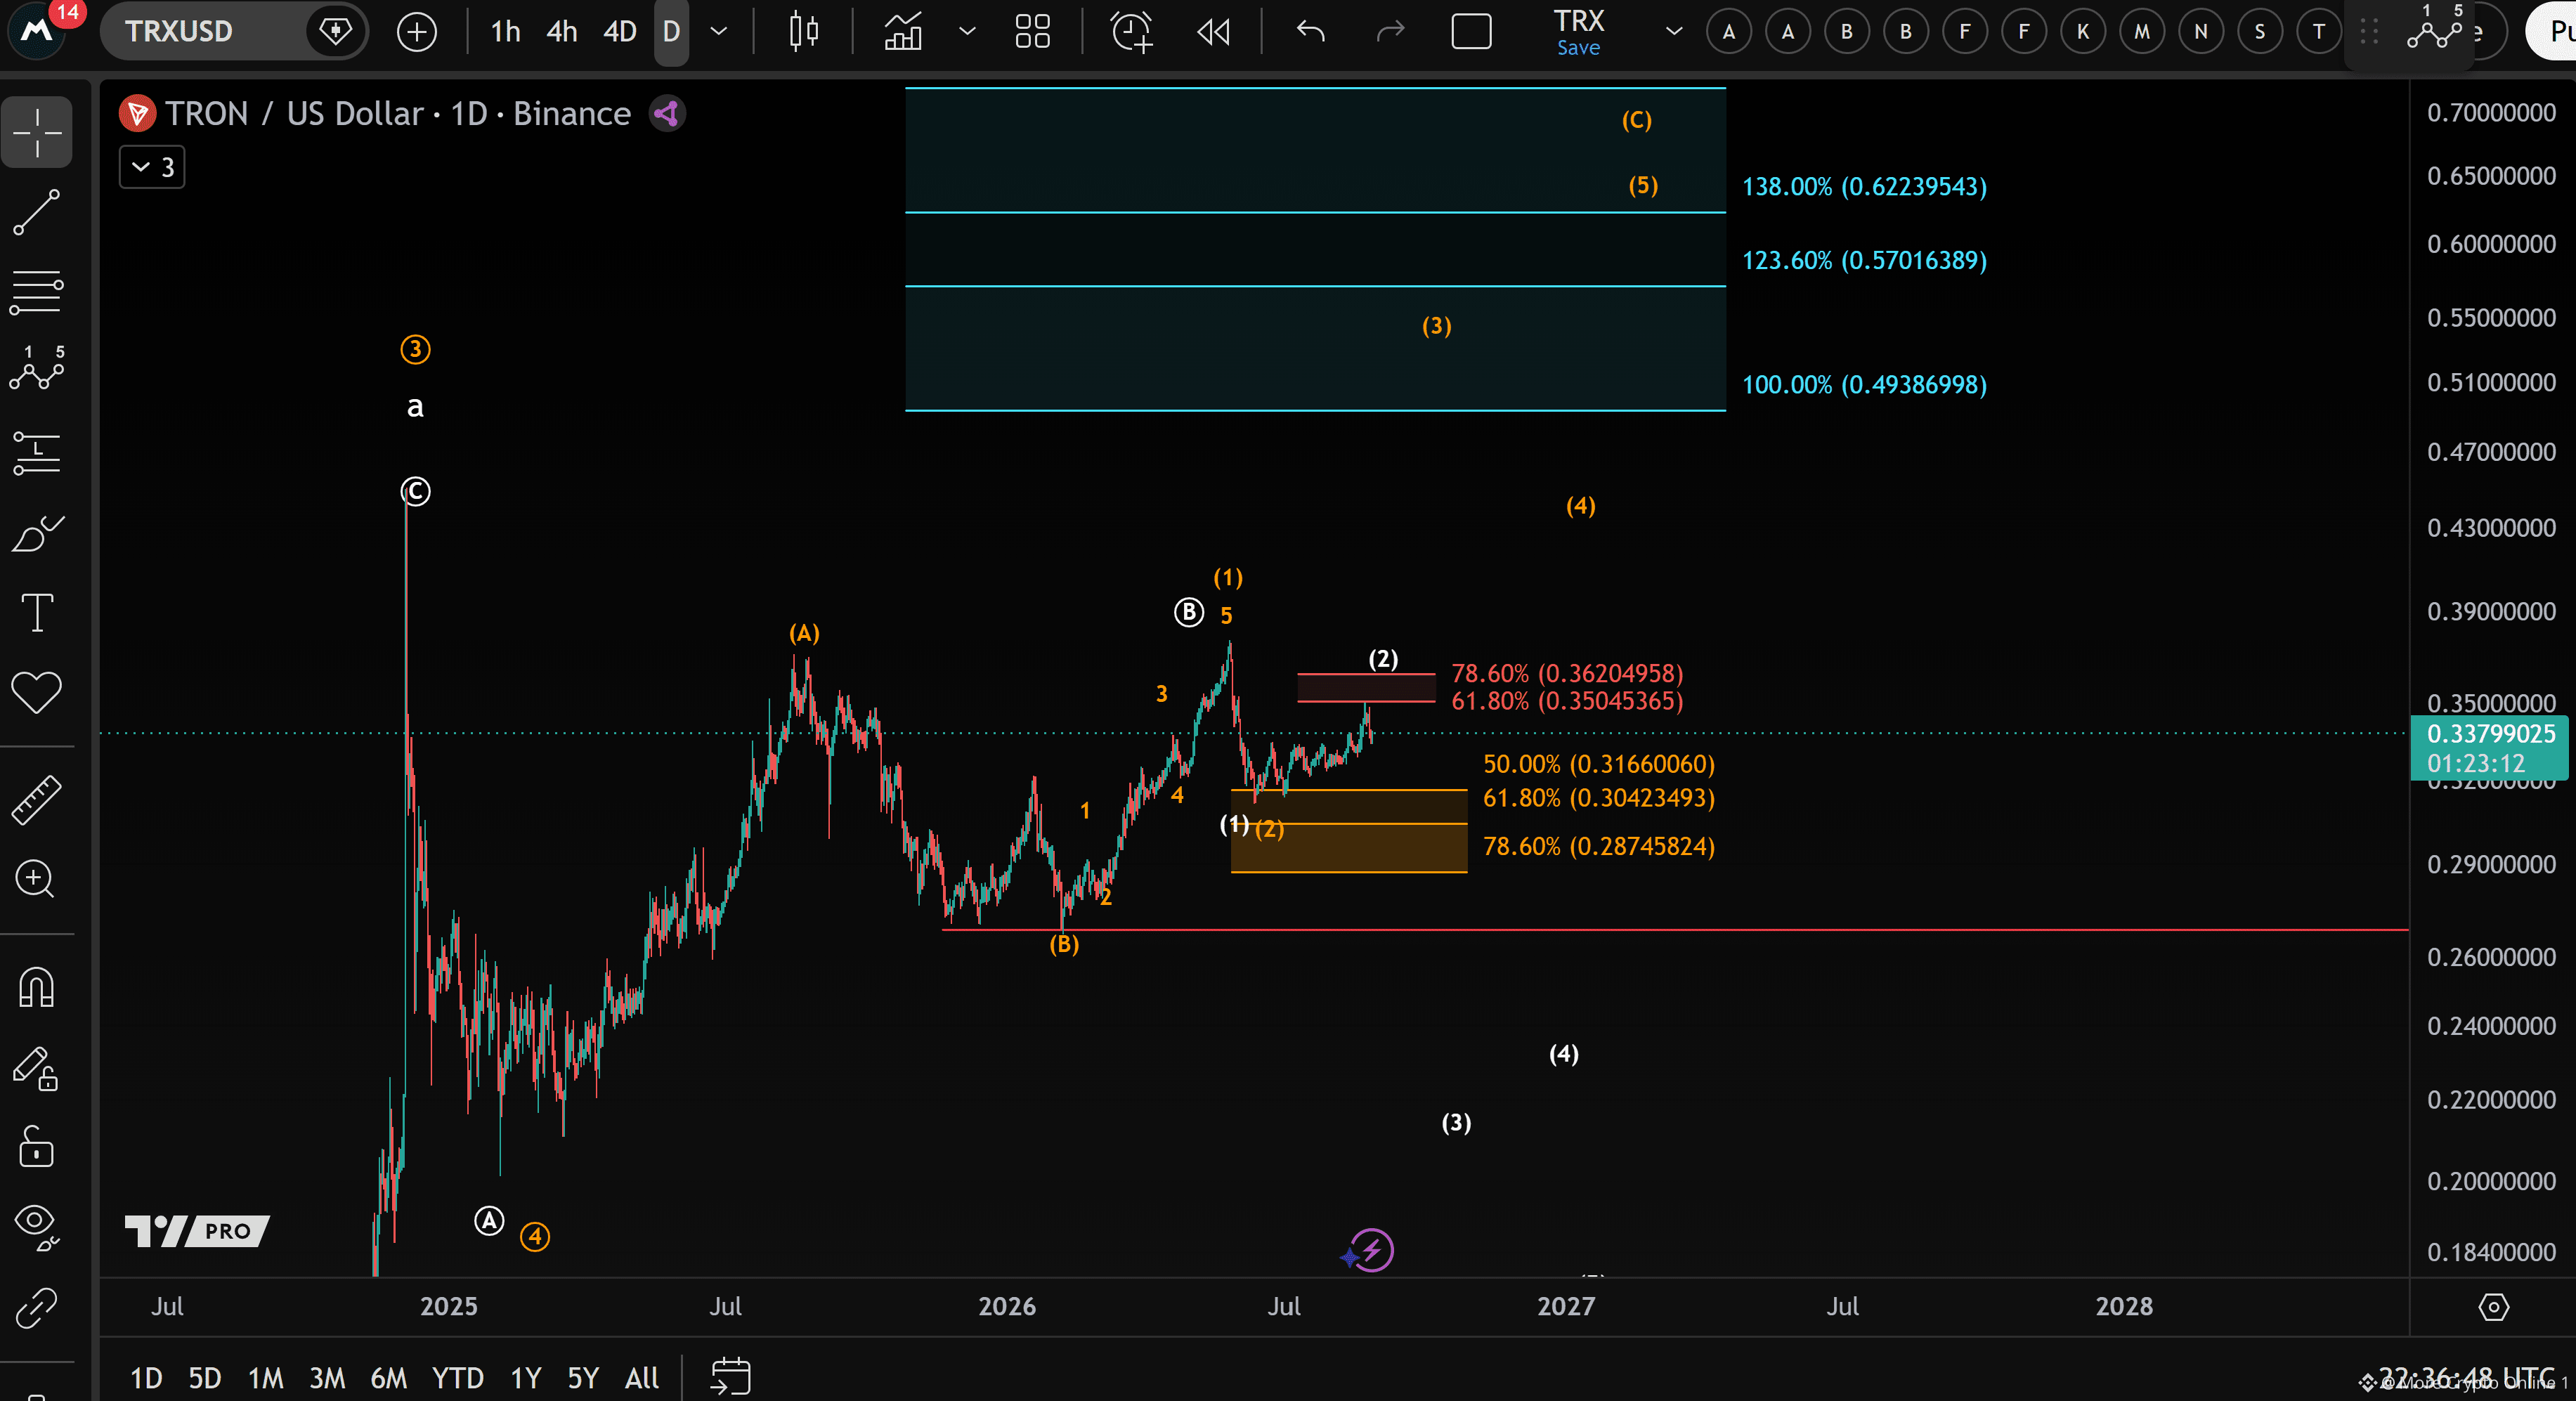
Task: Show All available chart history
Action: (641, 1378)
